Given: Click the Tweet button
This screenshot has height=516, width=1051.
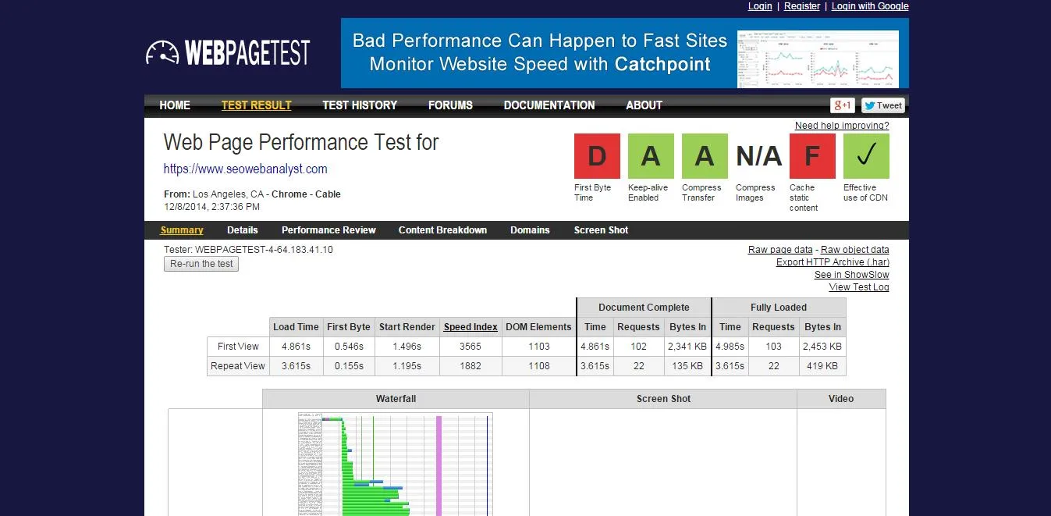Looking at the screenshot, I should [882, 105].
